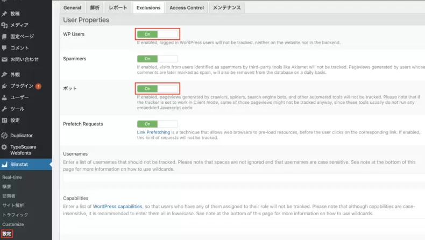Click the お問い合わせ envelope icon

click(4, 59)
